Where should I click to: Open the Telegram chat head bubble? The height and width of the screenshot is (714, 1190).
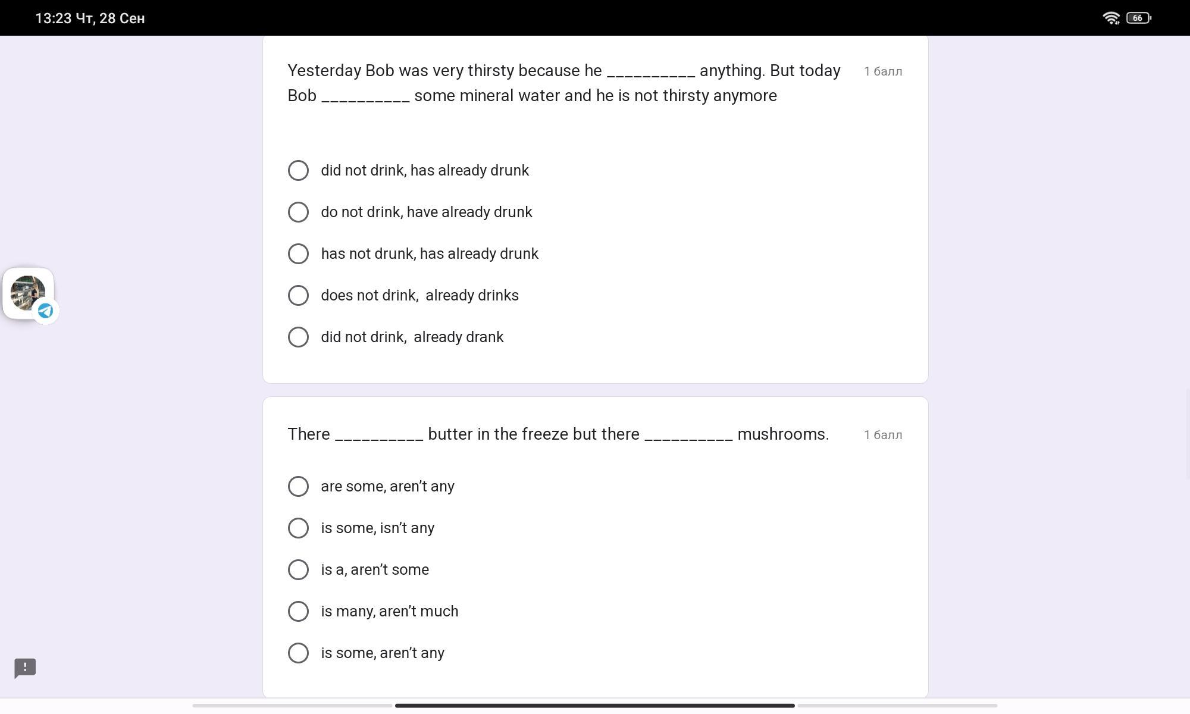[29, 293]
